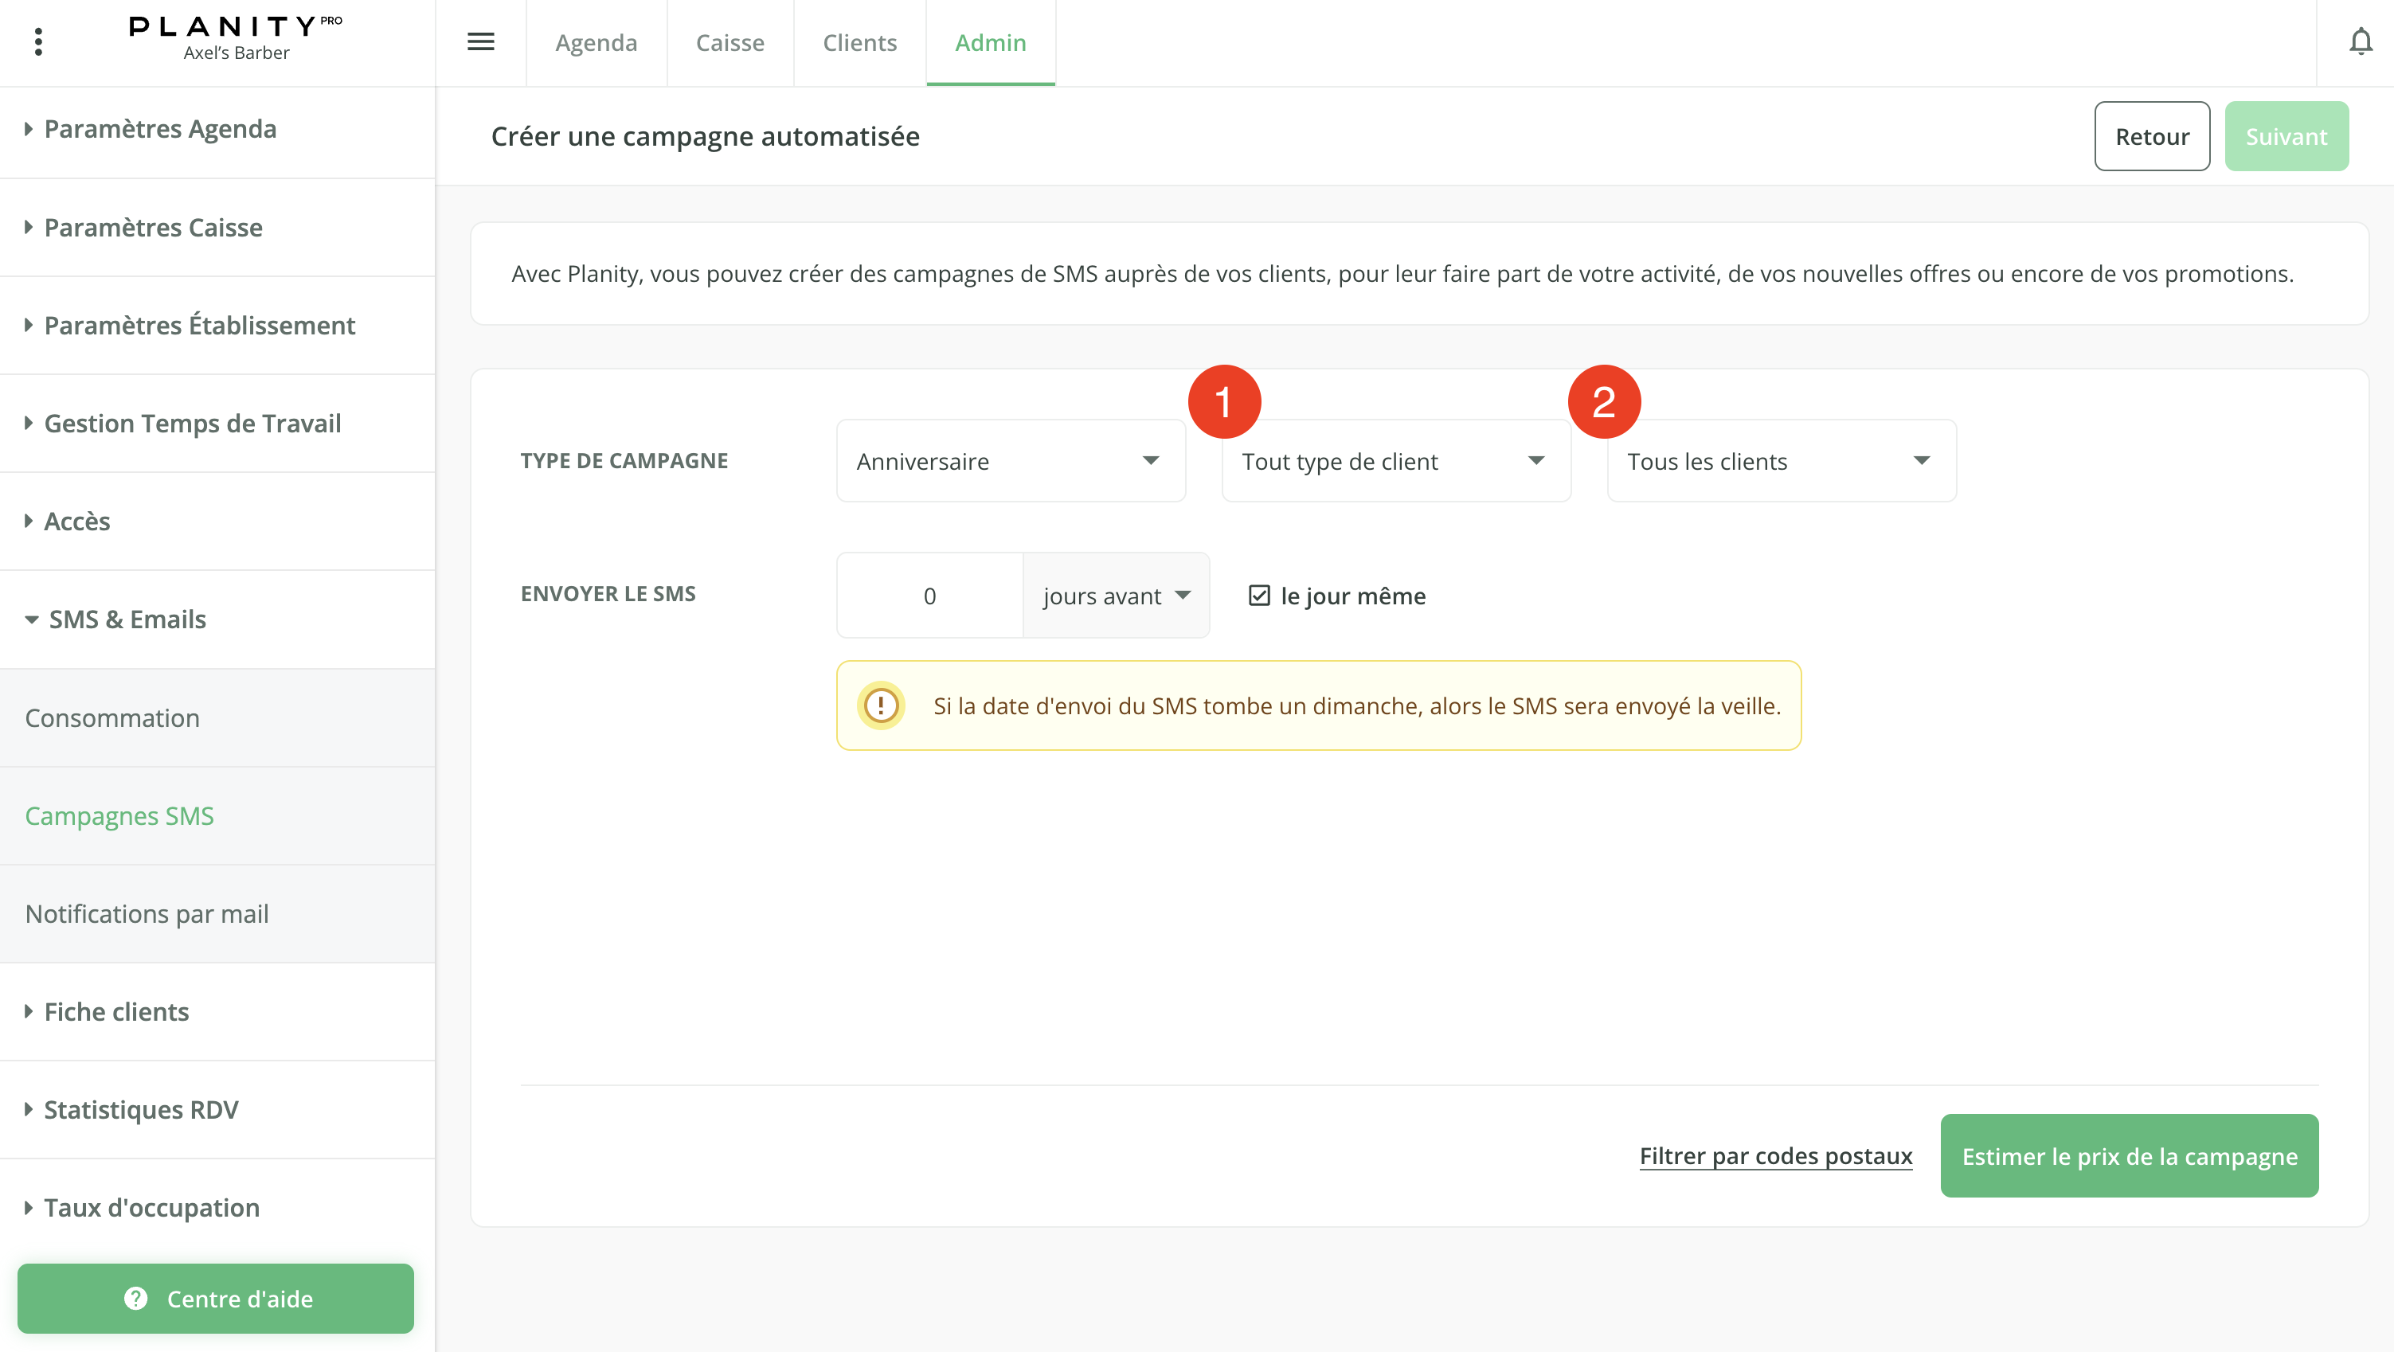Expand the Statistiques RDV section
The image size is (2394, 1352).
[141, 1108]
